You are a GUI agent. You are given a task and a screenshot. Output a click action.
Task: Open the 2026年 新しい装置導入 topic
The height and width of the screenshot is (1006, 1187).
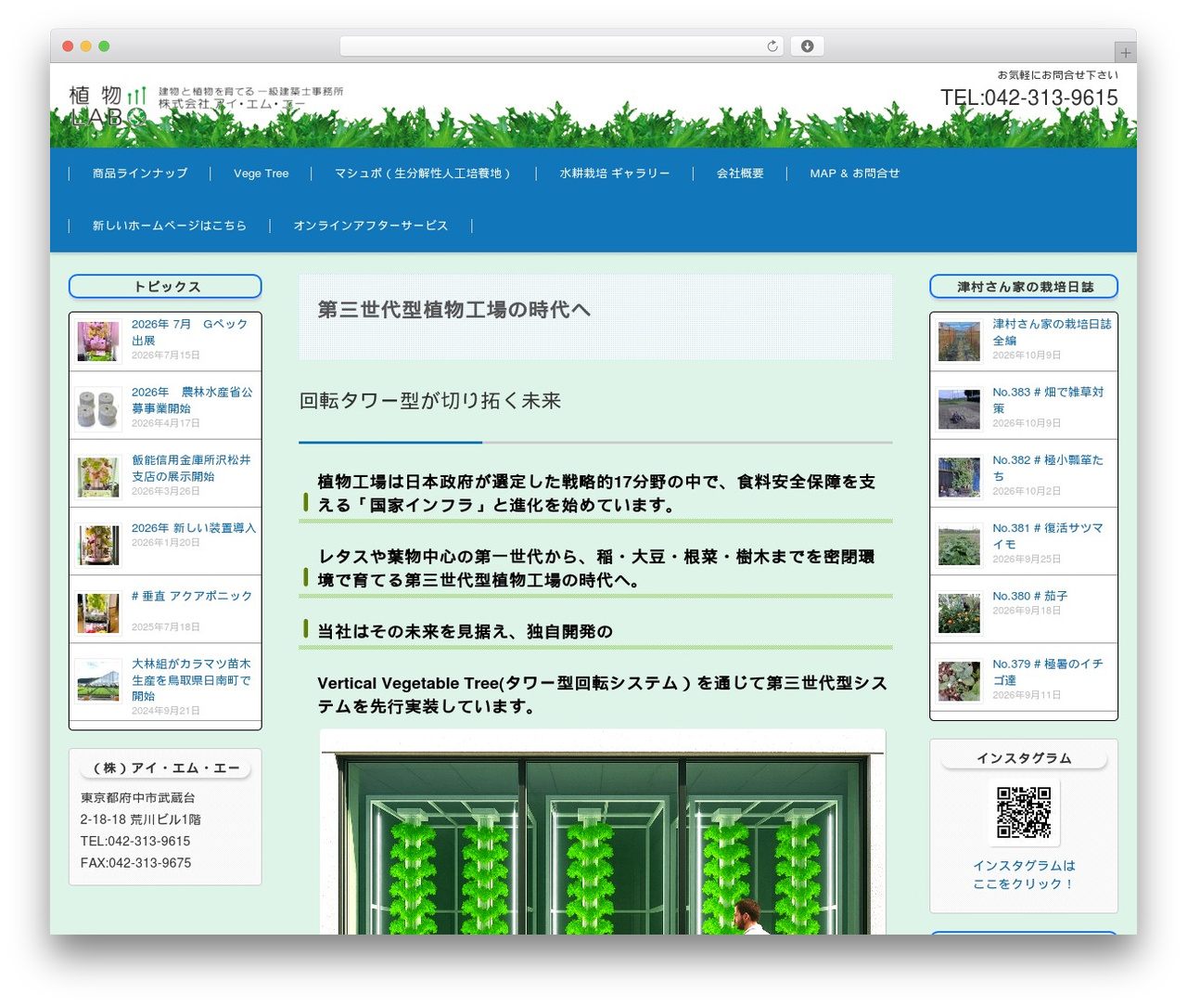click(x=194, y=528)
